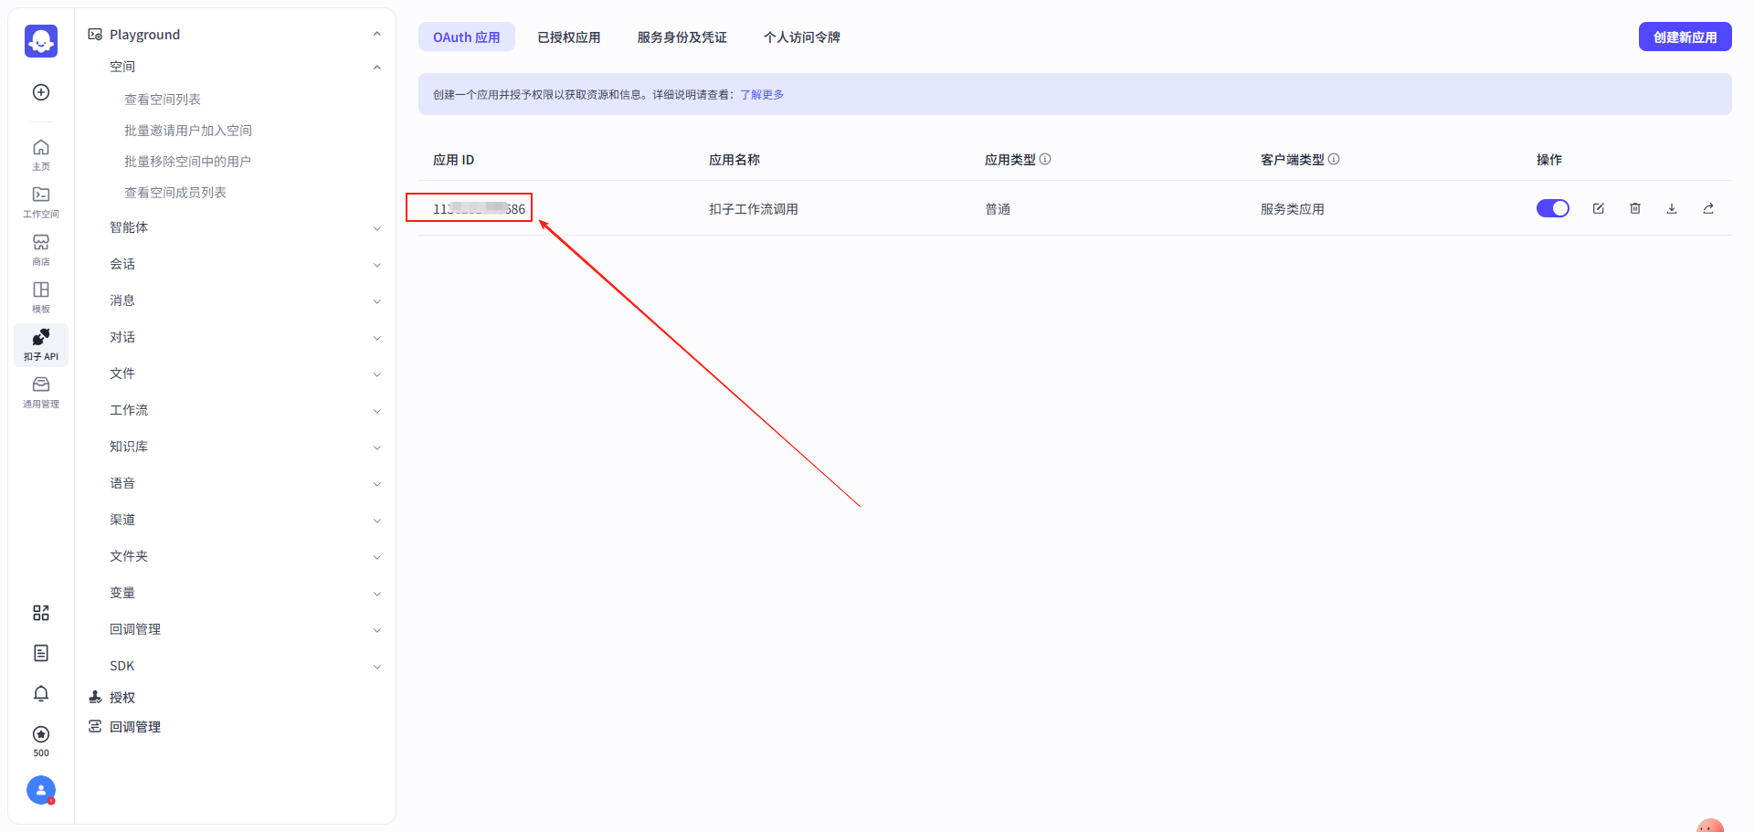Open the user avatar profile
The height and width of the screenshot is (832, 1754).
(x=41, y=790)
